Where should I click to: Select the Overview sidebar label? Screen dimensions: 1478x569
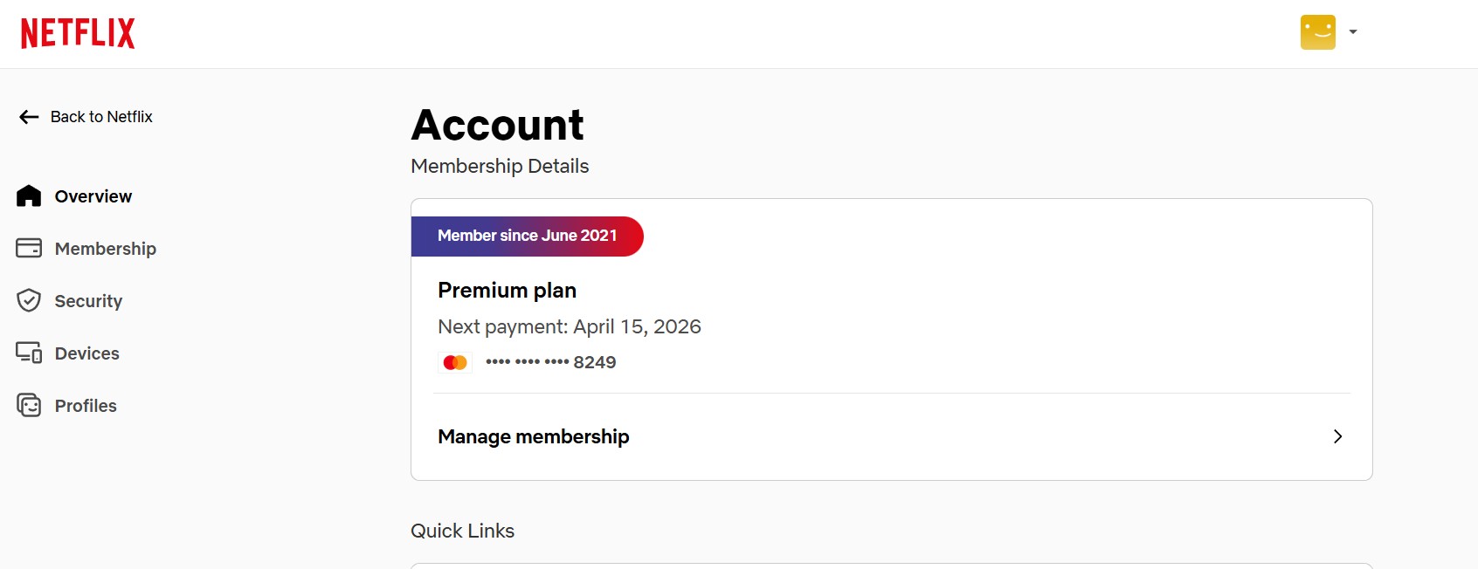[x=93, y=196]
